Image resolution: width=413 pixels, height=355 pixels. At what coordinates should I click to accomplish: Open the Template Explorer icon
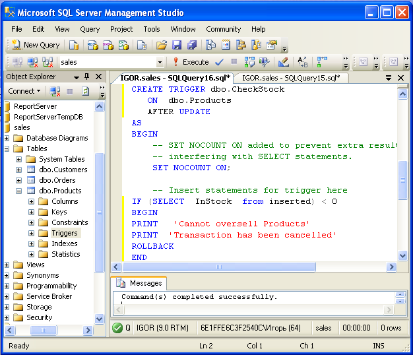pos(256,45)
